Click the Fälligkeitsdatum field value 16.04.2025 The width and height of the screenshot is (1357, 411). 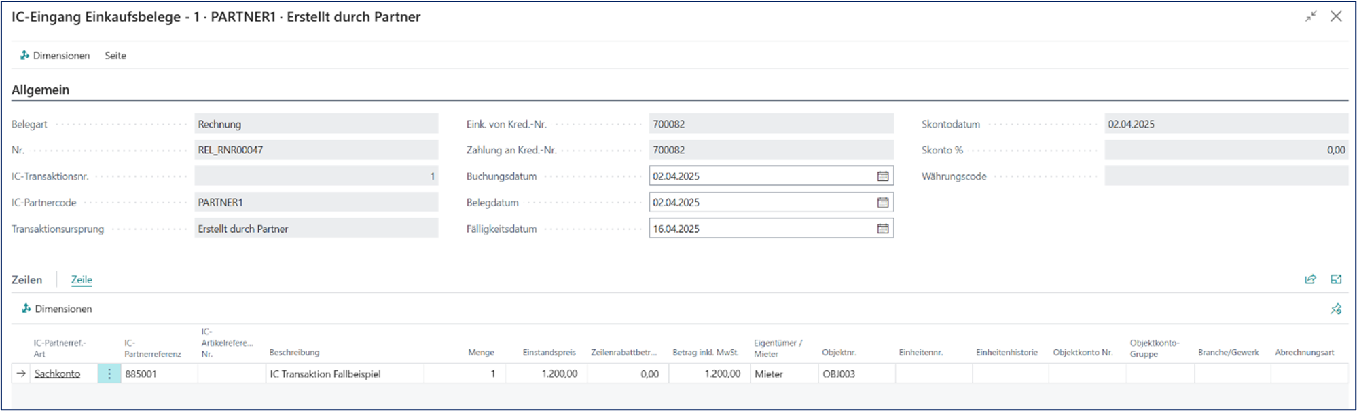761,229
